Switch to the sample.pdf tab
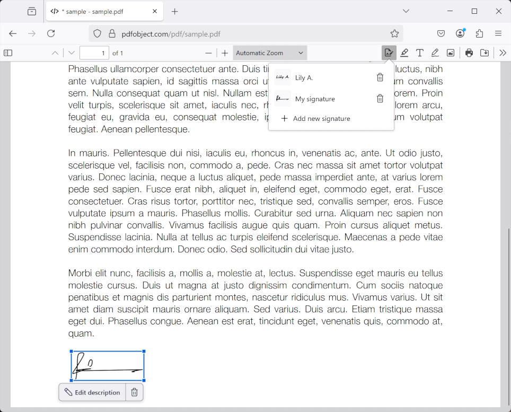This screenshot has width=511, height=412. (104, 12)
